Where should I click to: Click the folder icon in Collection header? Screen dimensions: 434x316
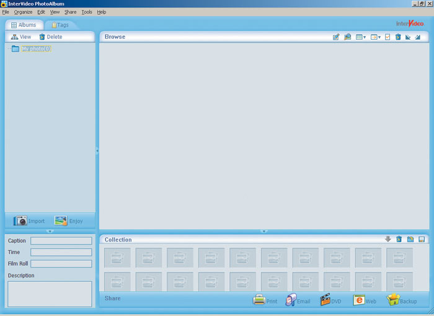(410, 239)
